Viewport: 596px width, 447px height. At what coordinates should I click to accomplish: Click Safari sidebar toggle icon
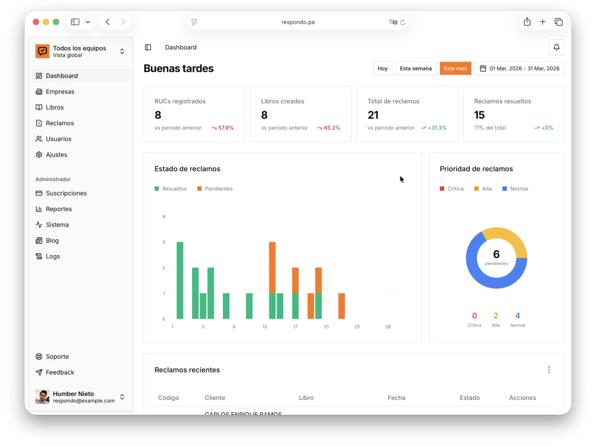[x=75, y=22]
